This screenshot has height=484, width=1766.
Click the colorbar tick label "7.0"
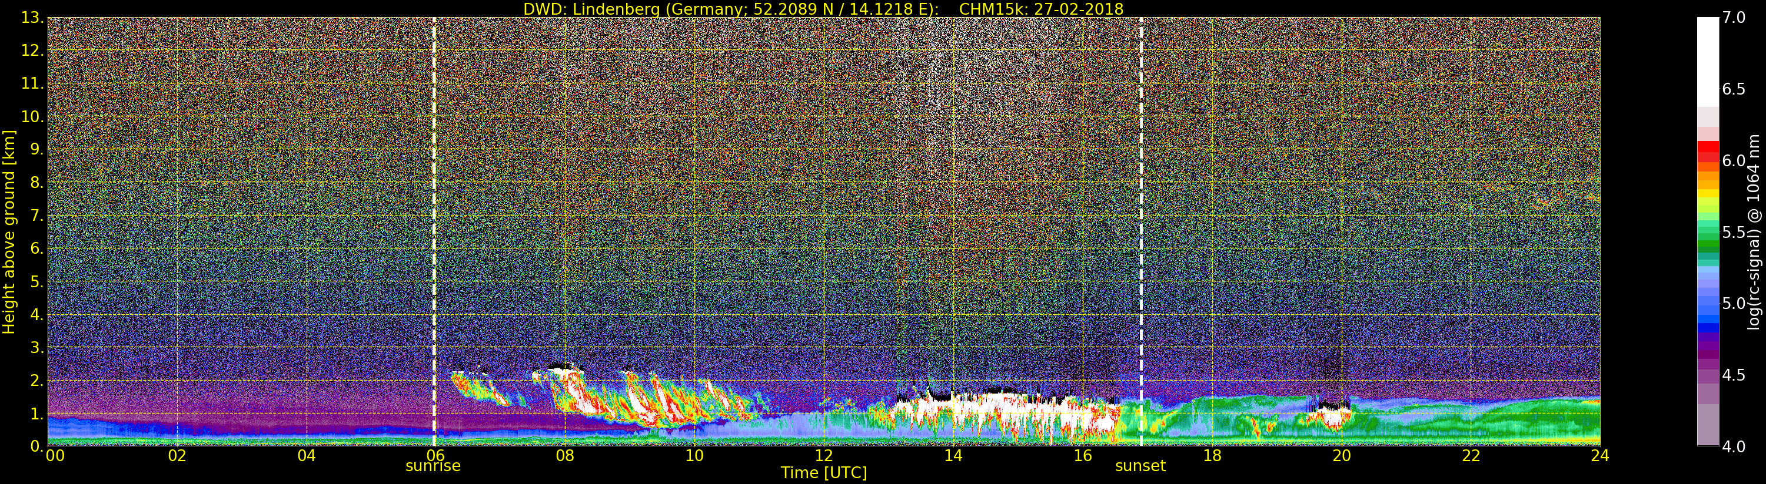click(x=1734, y=17)
